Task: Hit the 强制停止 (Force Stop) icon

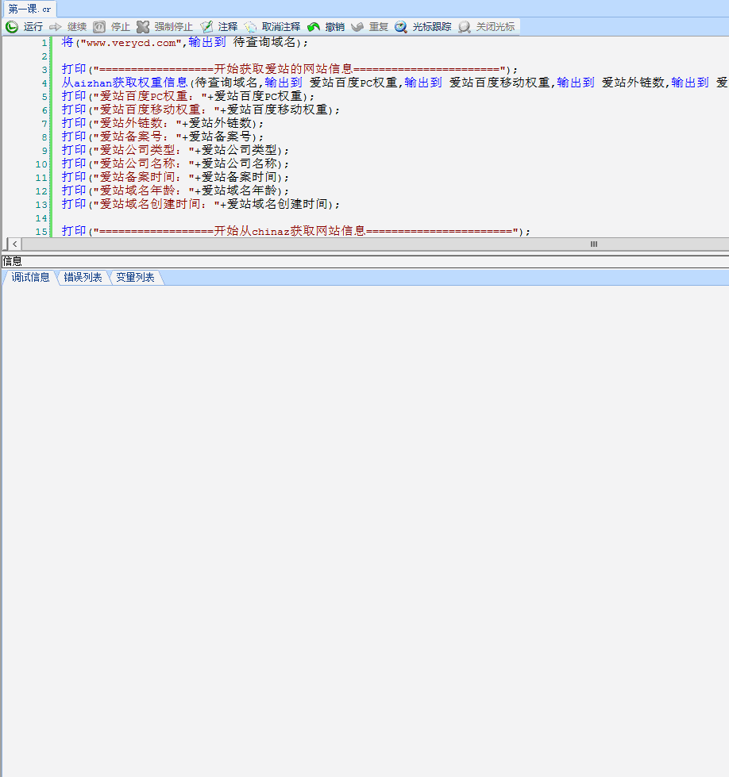Action: (143, 27)
